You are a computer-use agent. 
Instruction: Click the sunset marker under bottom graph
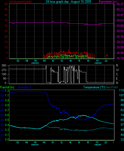click(x=98, y=145)
